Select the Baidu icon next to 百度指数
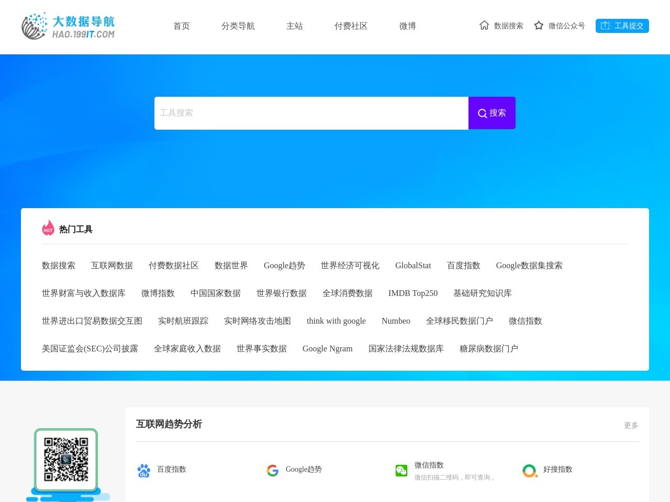Viewport: 670px width, 502px height. [x=144, y=470]
